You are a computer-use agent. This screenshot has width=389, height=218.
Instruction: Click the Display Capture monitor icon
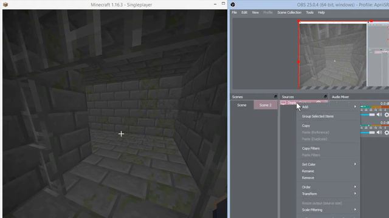pyautogui.click(x=283, y=102)
